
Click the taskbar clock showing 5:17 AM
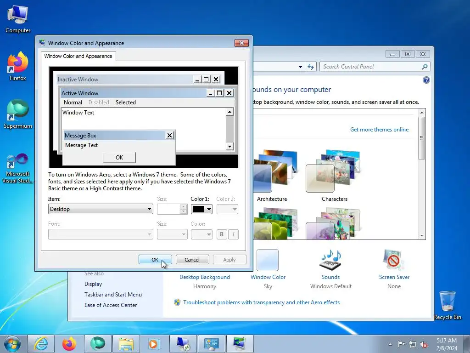447,344
